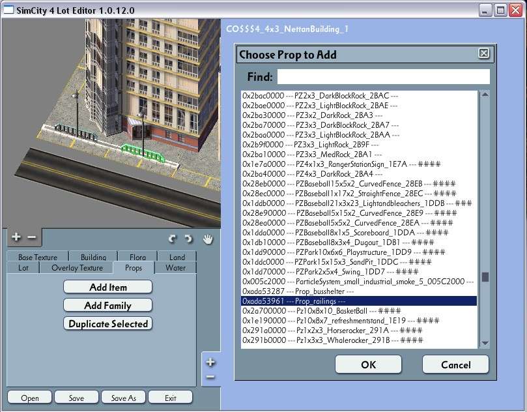Select Pz1x3x3_Whalerocker_291B entry
The image size is (527, 412).
(x=359, y=340)
